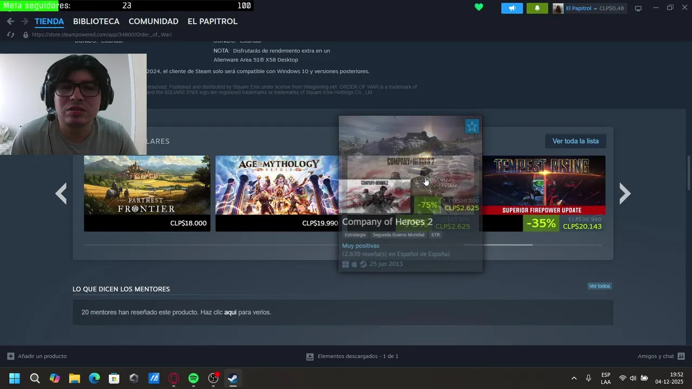Click the Farthest Frontier CLP$18.000 price
The width and height of the screenshot is (692, 389).
188,223
